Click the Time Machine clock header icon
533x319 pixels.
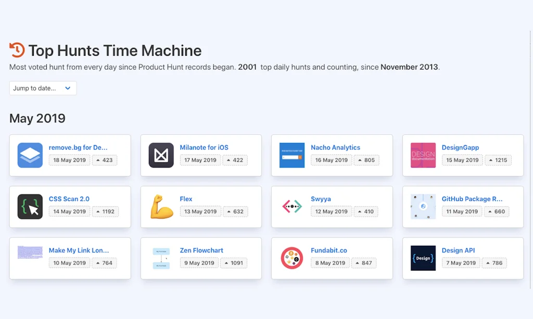click(x=16, y=50)
